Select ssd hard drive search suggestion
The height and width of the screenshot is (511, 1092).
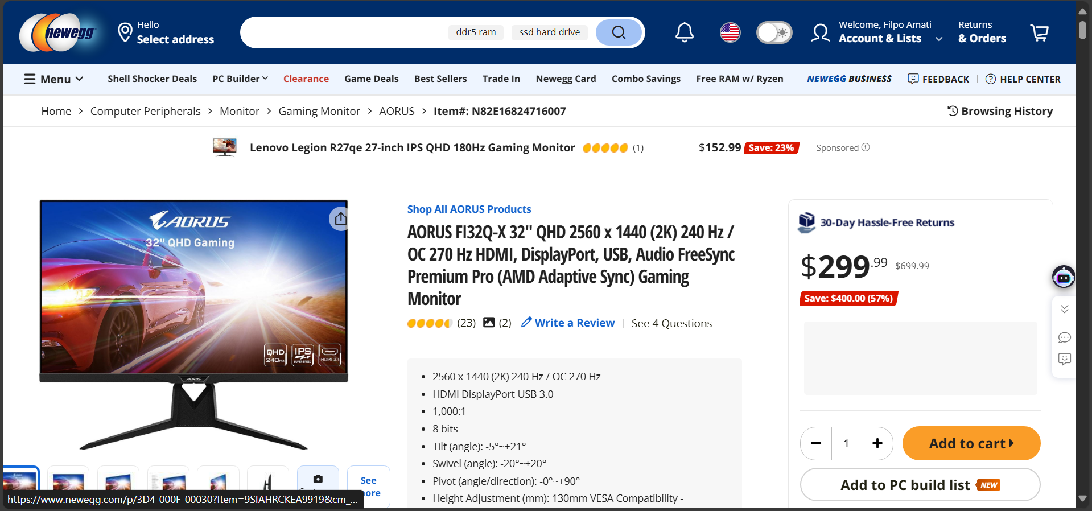(550, 32)
